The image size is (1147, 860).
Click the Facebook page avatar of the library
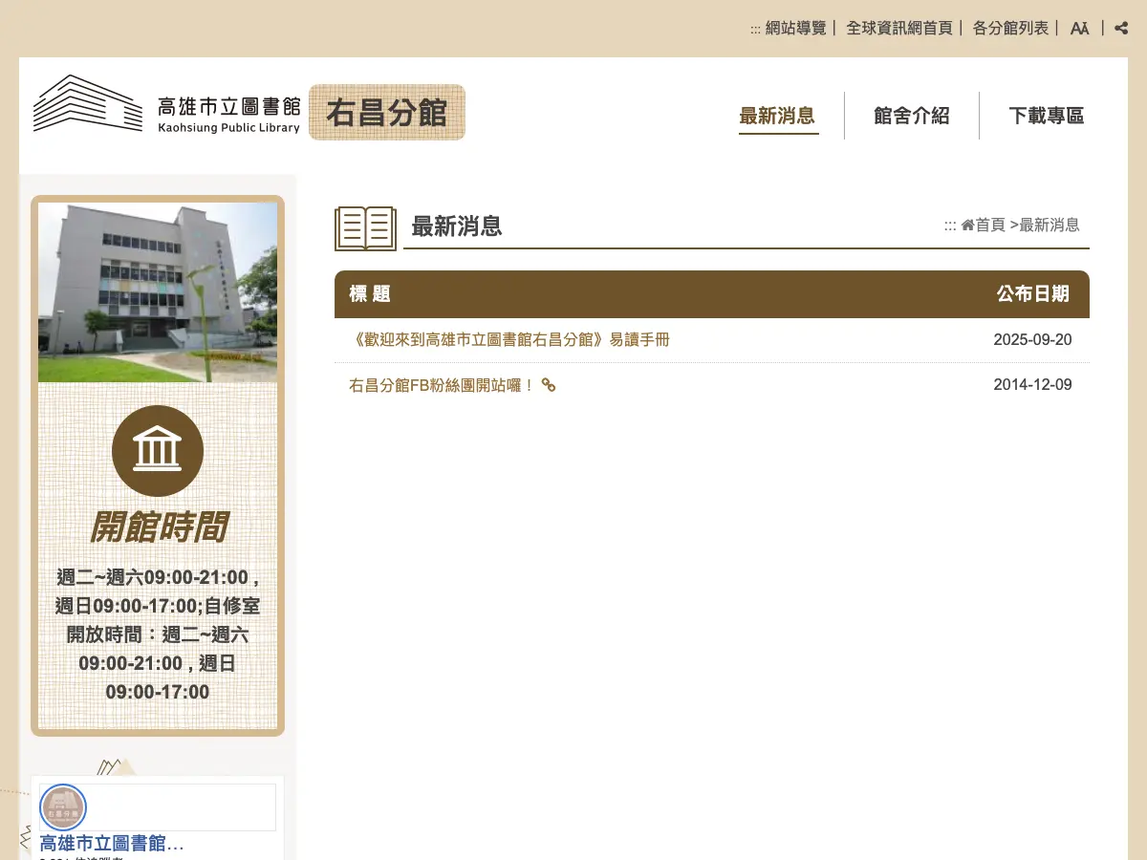point(63,807)
